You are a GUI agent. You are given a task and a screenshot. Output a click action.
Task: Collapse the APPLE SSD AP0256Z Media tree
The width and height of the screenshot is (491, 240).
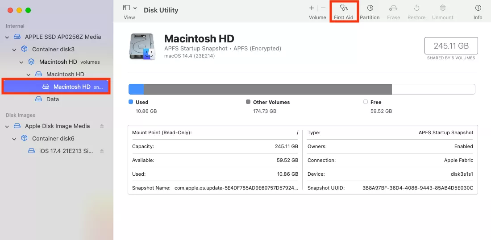click(7, 37)
